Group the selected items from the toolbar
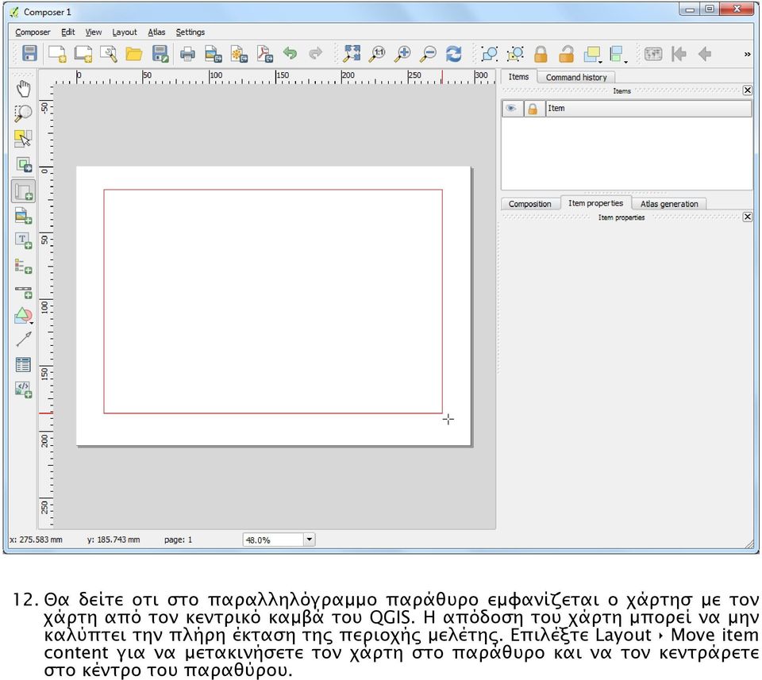Viewport: 762px width, 680px height. [490, 53]
